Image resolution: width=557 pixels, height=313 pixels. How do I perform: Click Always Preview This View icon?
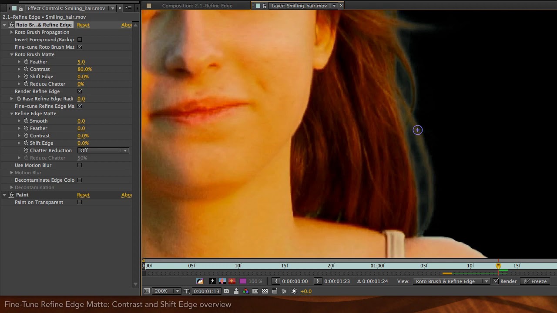(147, 291)
